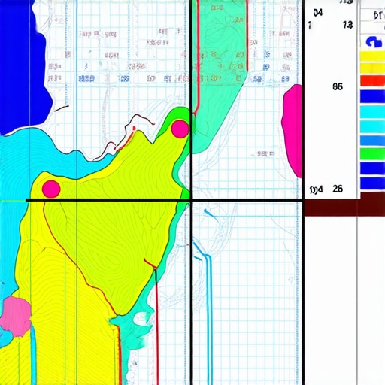
Task: Click the value "13" in the side panel
Action: (348, 25)
